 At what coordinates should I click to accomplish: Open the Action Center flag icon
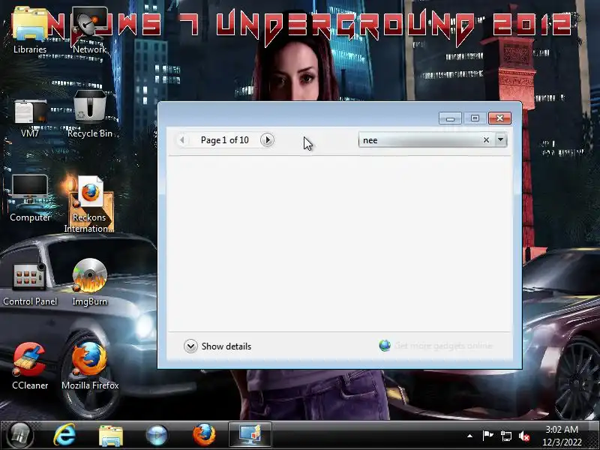click(487, 436)
